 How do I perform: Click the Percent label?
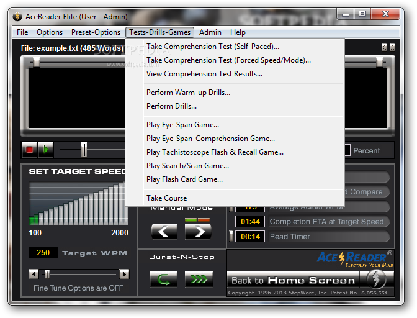[x=367, y=151]
